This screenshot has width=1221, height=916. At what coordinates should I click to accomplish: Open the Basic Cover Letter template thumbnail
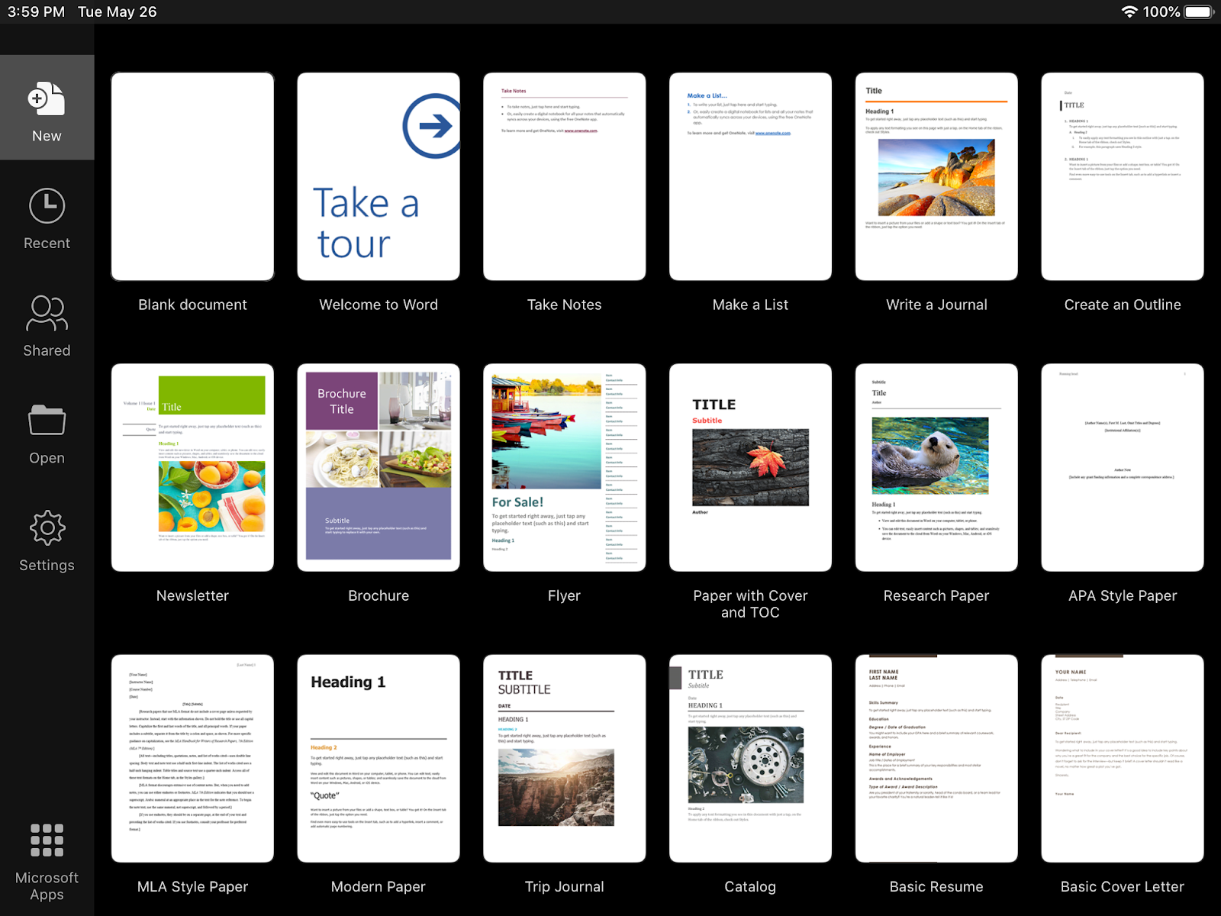pos(1123,758)
